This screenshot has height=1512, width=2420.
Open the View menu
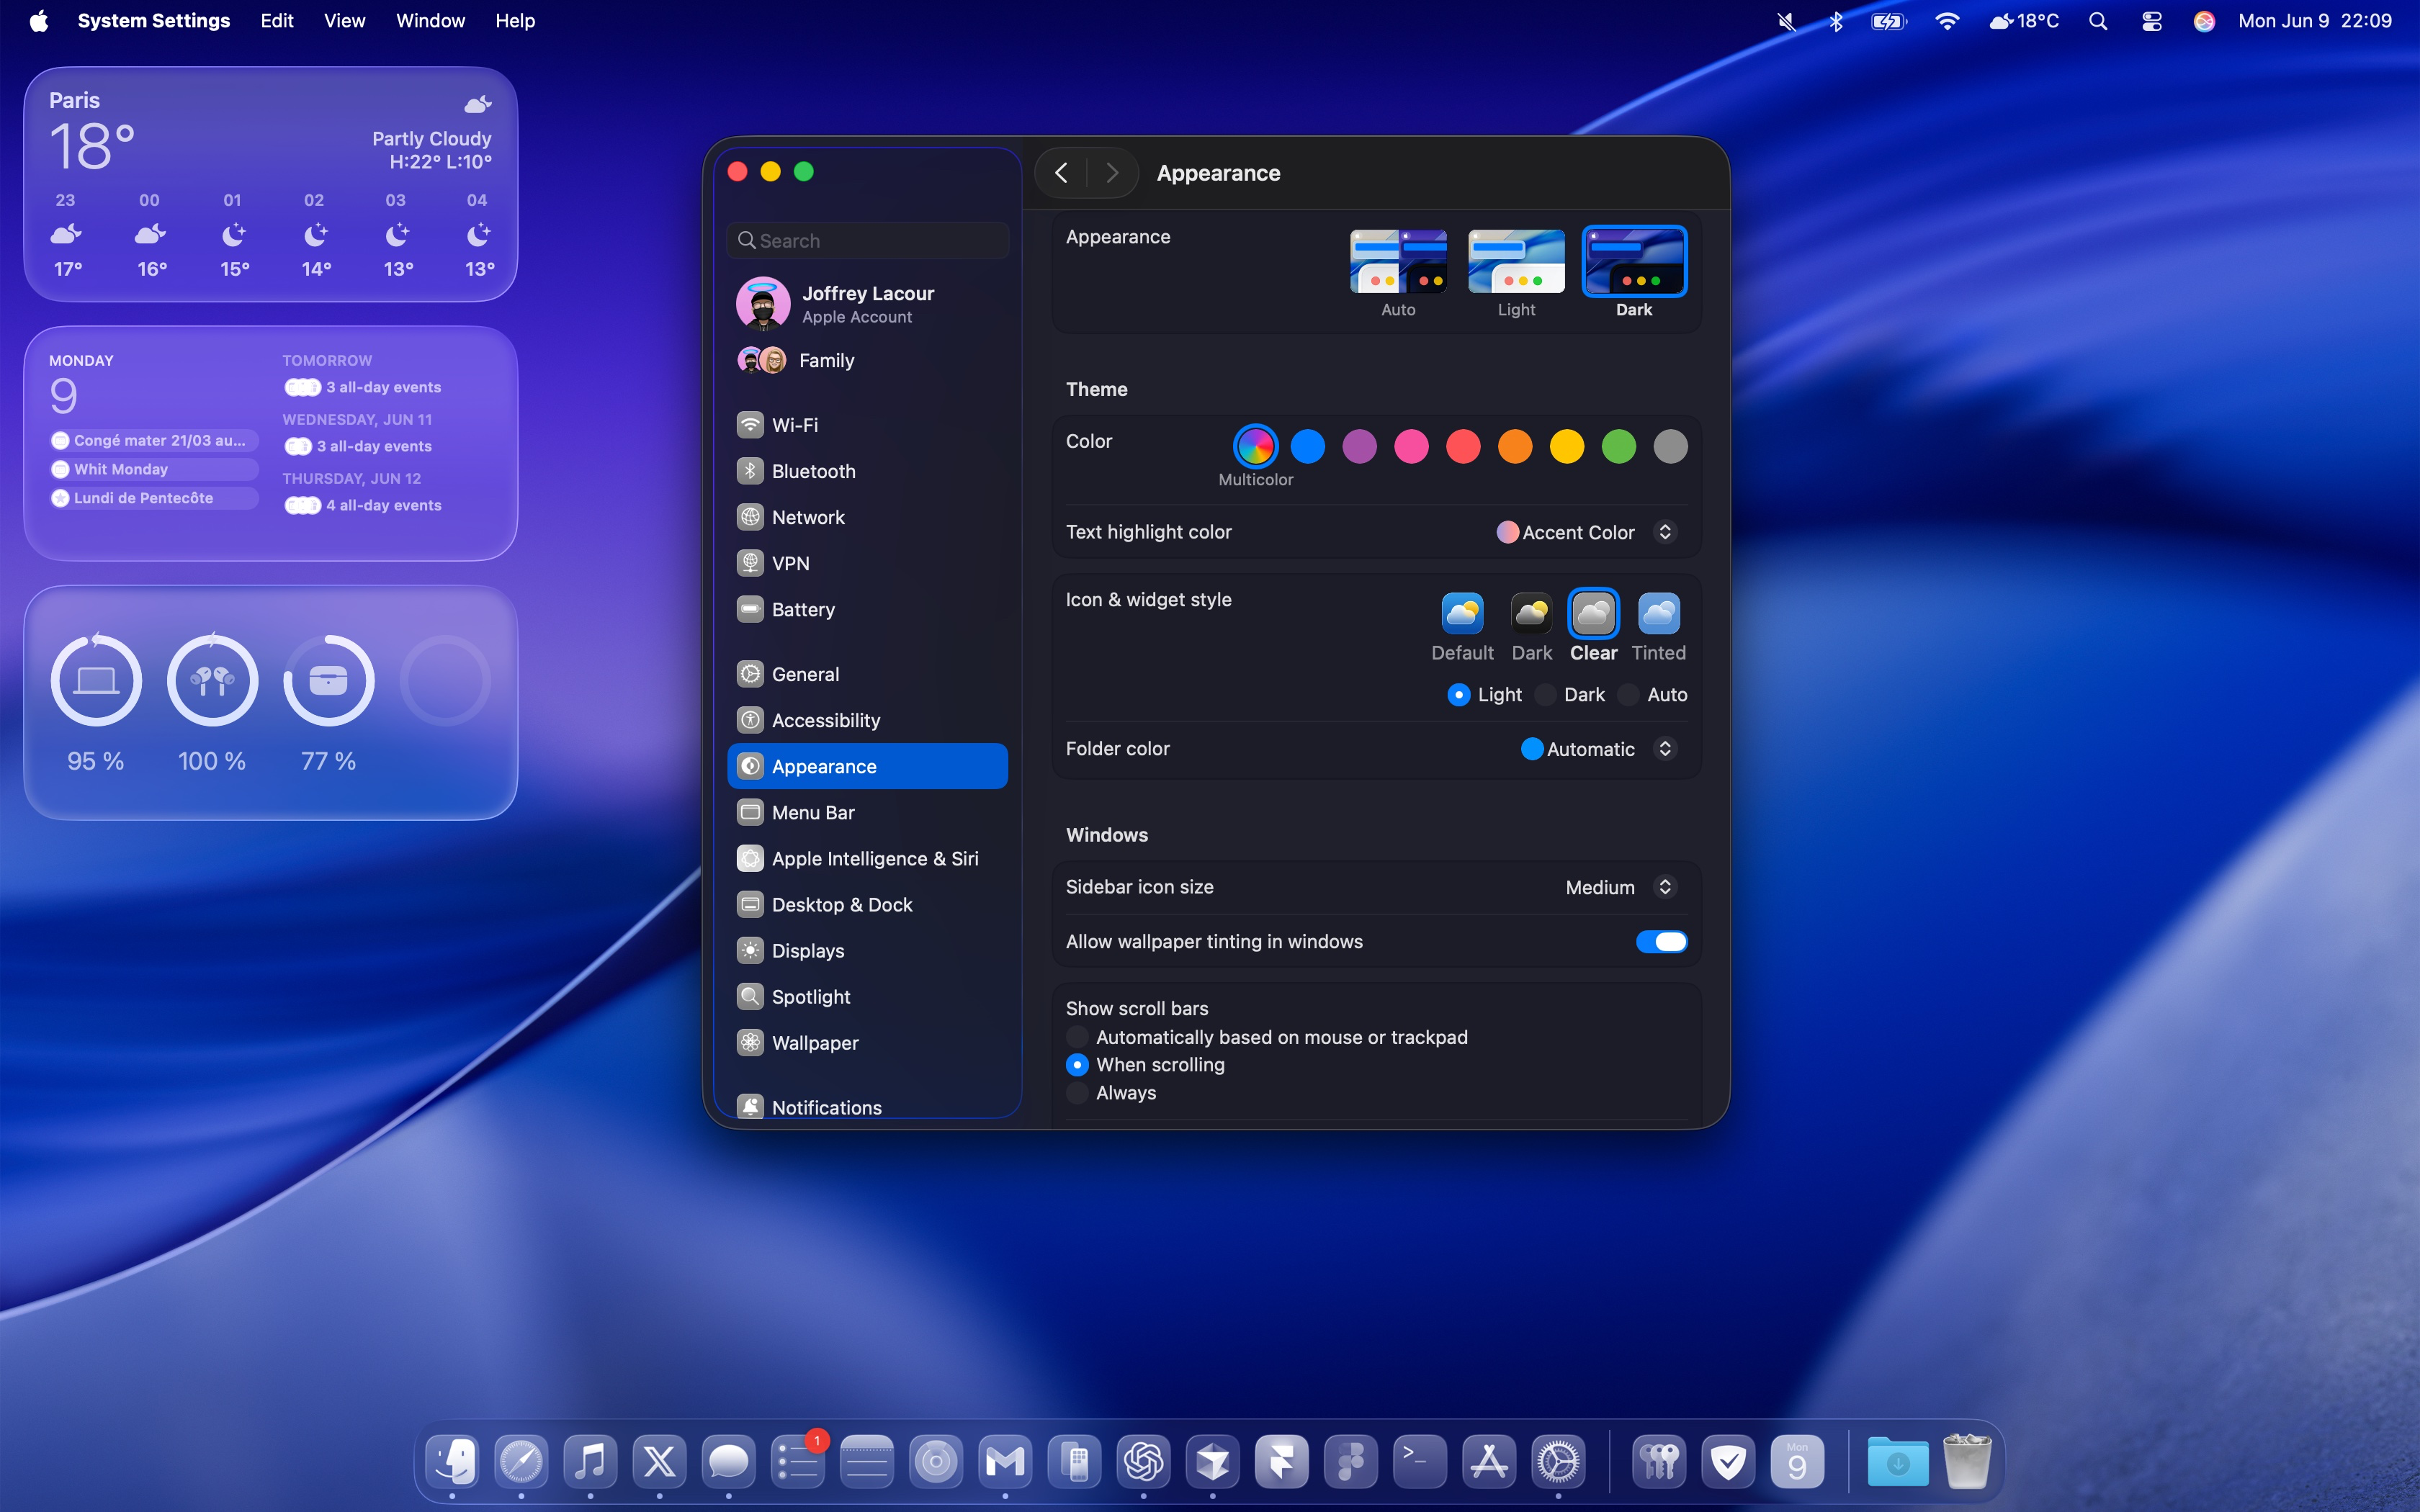click(344, 21)
